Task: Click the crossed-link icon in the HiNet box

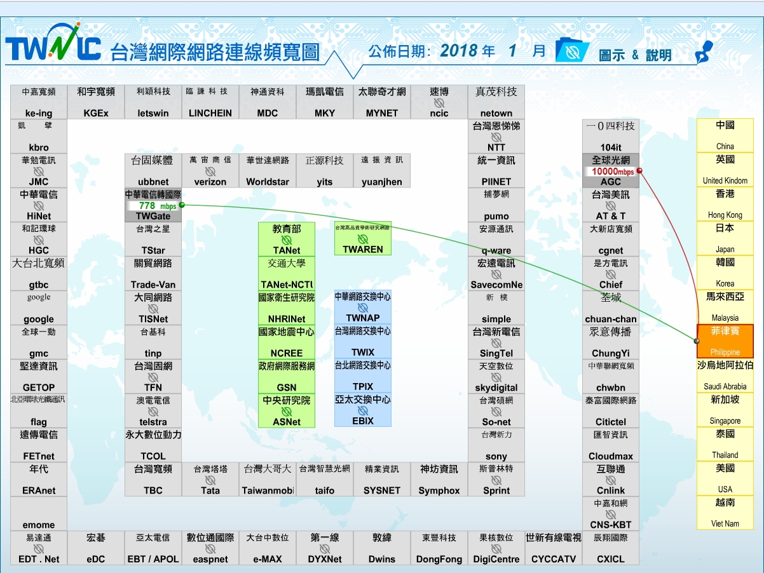Action: (39, 206)
